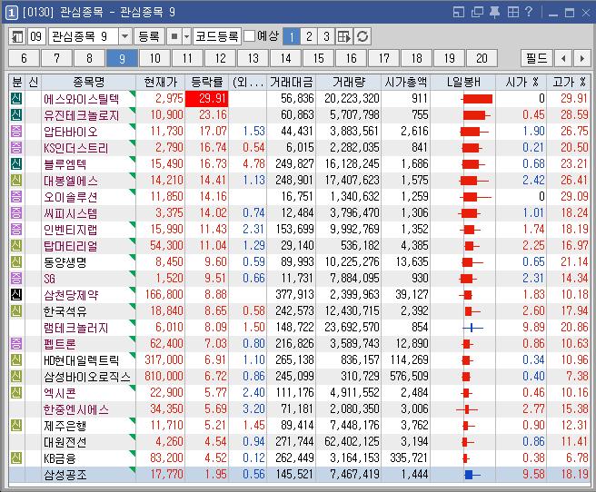This screenshot has height=492, width=596.
Task: Toggle the 예상 checkbox
Action: (249, 36)
